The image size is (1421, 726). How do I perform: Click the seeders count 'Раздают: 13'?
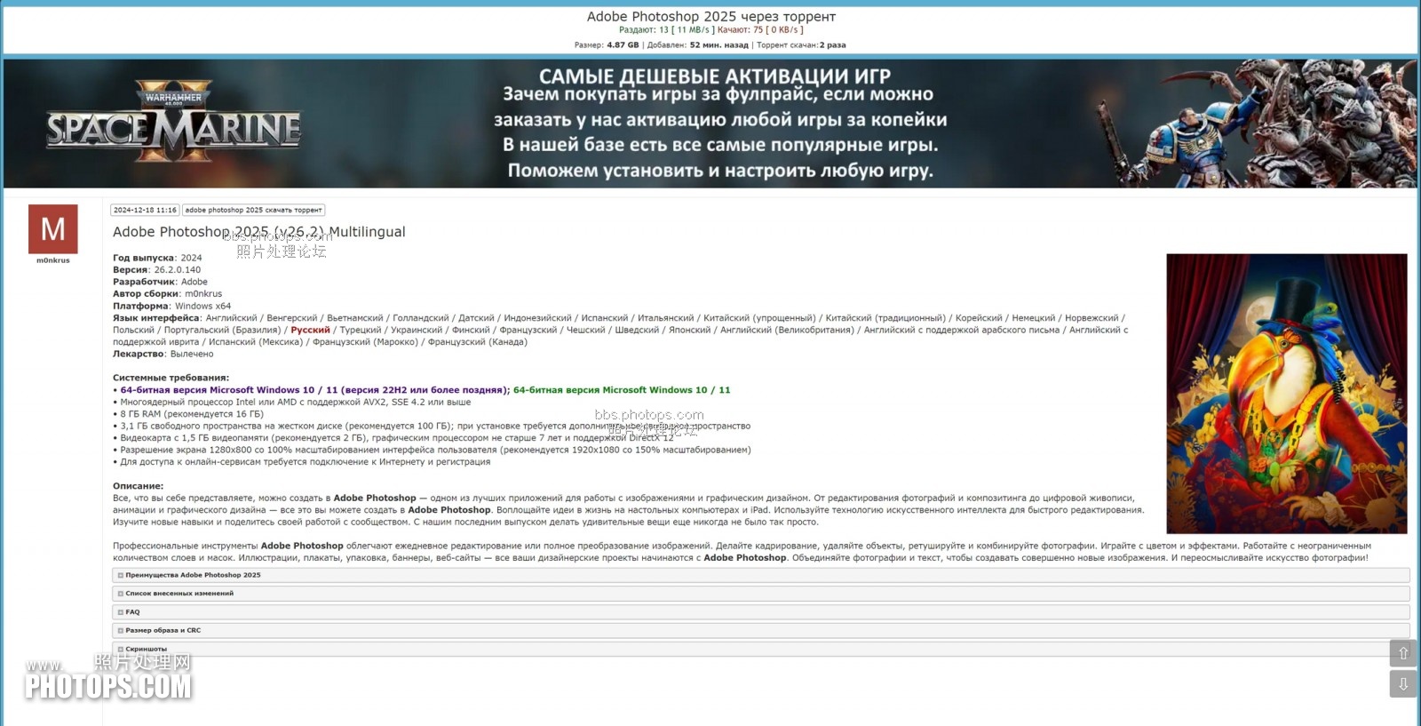click(644, 30)
